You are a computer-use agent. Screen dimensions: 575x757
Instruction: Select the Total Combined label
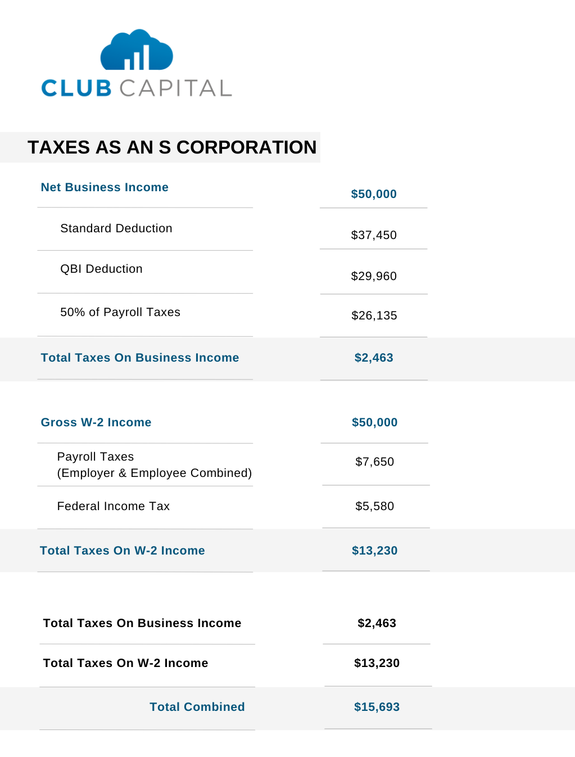coord(197,707)
